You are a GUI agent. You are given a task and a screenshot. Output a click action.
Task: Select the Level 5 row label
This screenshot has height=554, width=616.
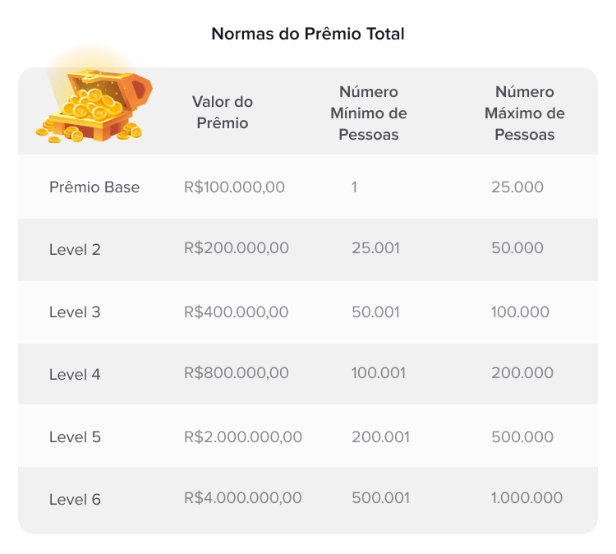pos(75,437)
